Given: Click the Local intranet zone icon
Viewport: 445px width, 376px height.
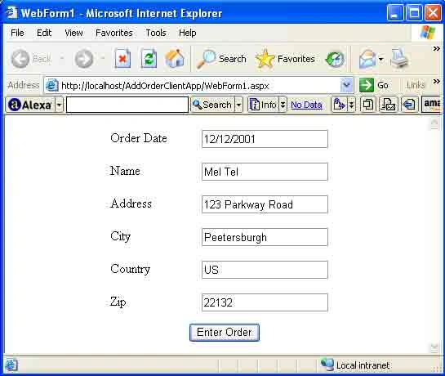Looking at the screenshot, I should pyautogui.click(x=327, y=365).
